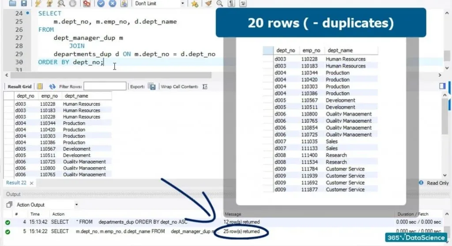The width and height of the screenshot is (452, 246).
Task: Run the statement under cursor (lightning with cursor icon)
Action: coord(50,4)
